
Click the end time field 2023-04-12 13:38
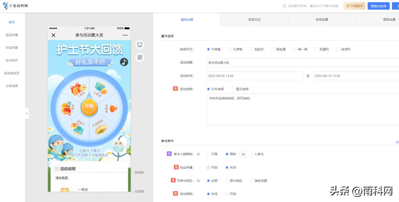pyautogui.click(x=356, y=76)
